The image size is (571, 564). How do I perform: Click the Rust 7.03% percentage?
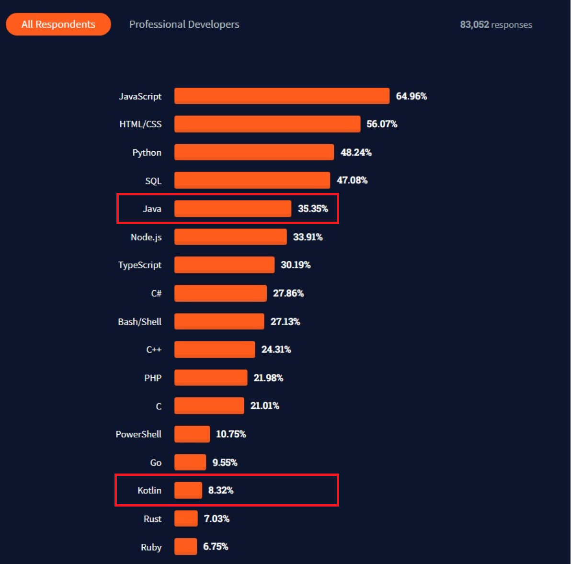[x=217, y=519]
